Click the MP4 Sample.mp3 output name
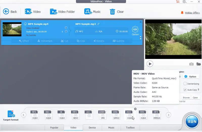 point(86,24)
